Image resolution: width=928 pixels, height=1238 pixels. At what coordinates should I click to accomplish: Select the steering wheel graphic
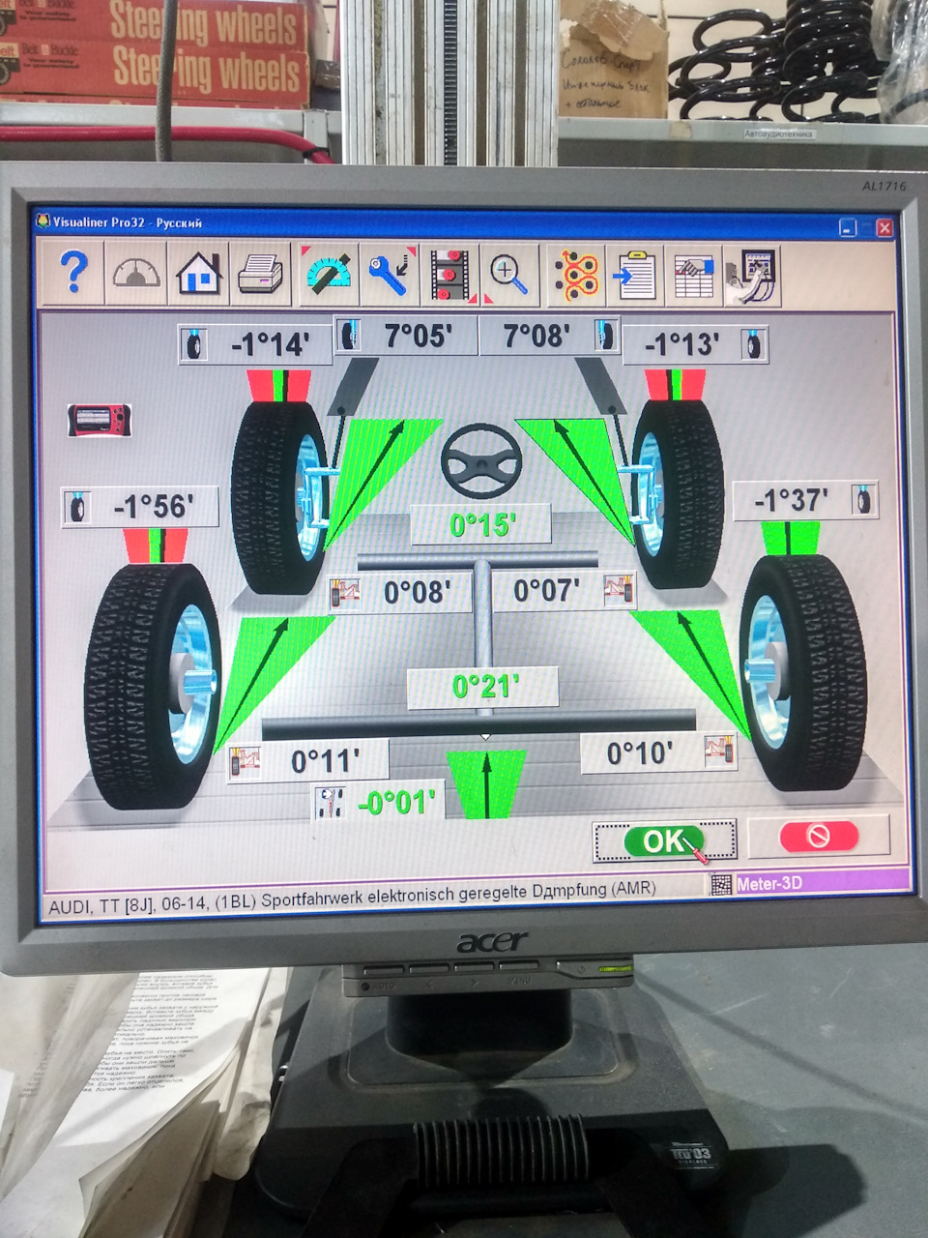click(481, 461)
